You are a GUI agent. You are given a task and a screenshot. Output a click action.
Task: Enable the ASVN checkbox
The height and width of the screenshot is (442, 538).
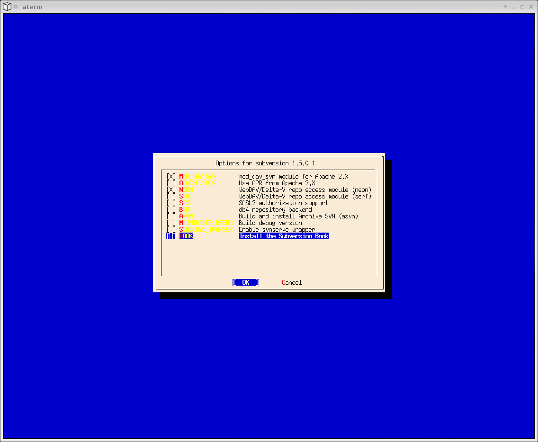click(x=171, y=216)
